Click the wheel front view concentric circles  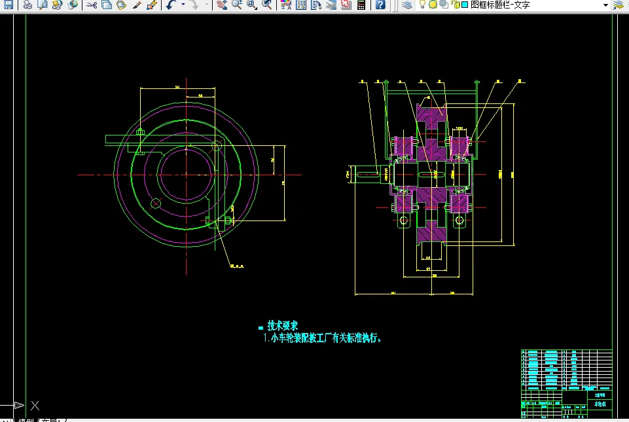(x=186, y=175)
